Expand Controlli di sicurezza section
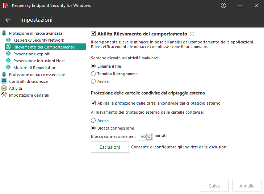 coord(28,81)
